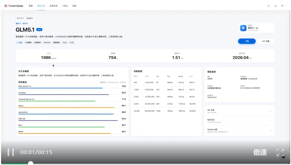Click the NEW badge beside GLM5.1
The height and width of the screenshot is (165, 291).
click(x=39, y=29)
